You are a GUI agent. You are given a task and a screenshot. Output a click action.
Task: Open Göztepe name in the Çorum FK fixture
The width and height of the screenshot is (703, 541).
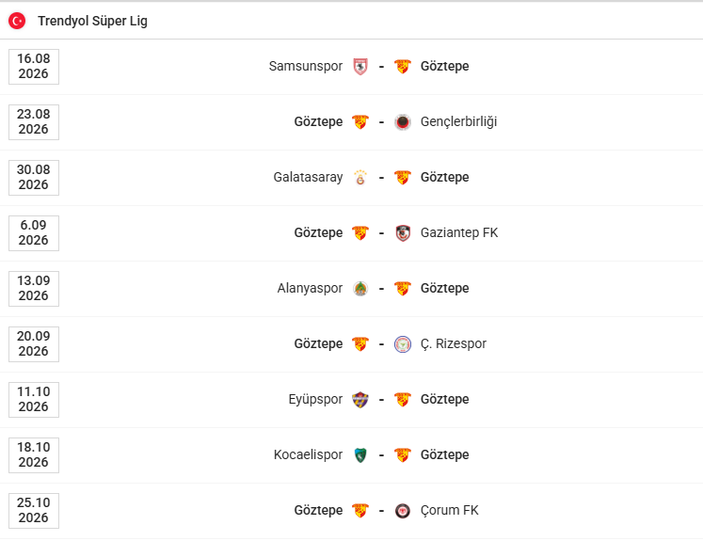(x=318, y=511)
